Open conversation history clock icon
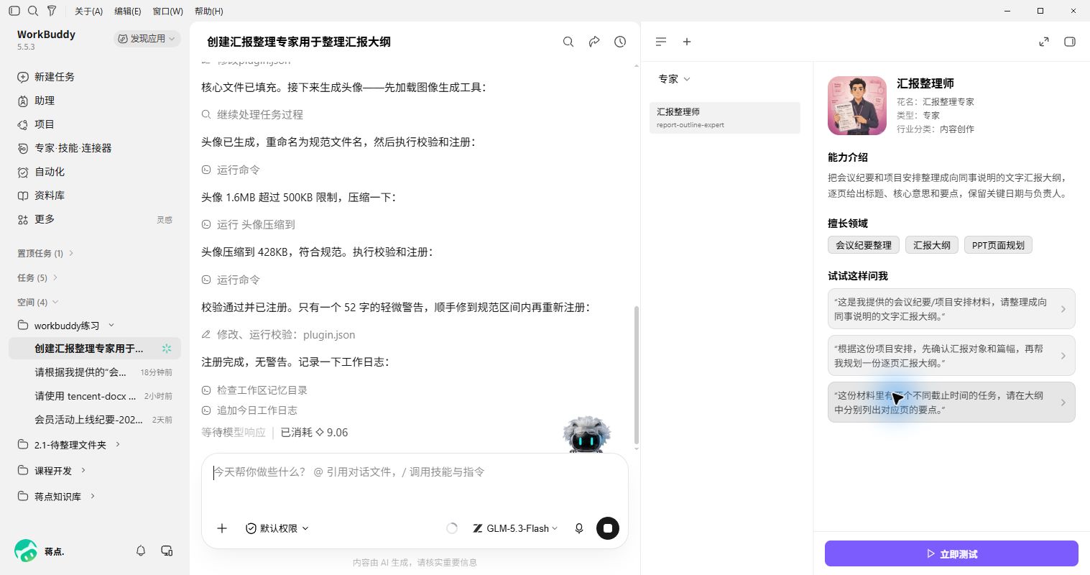The image size is (1090, 575). 620,42
